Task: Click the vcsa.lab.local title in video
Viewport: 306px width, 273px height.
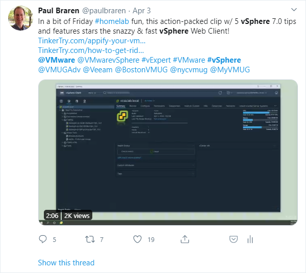Action: coord(130,101)
